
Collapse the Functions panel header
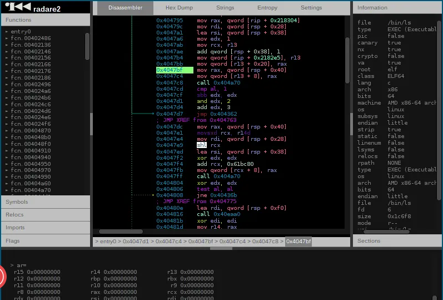click(x=46, y=20)
